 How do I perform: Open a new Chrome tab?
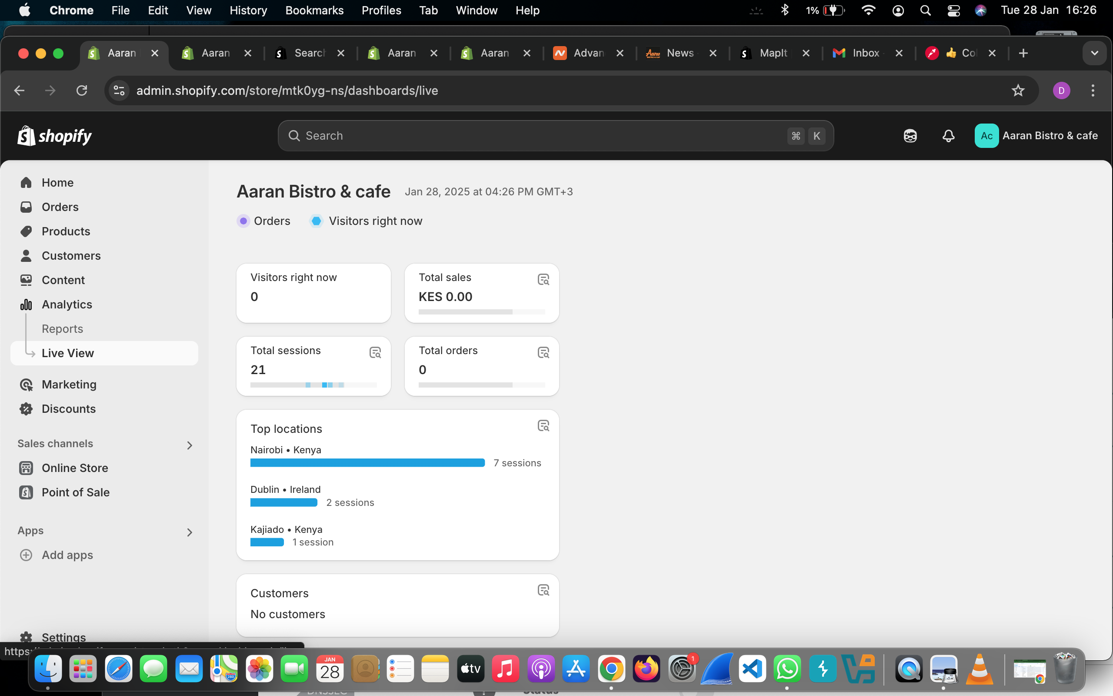coord(1023,54)
